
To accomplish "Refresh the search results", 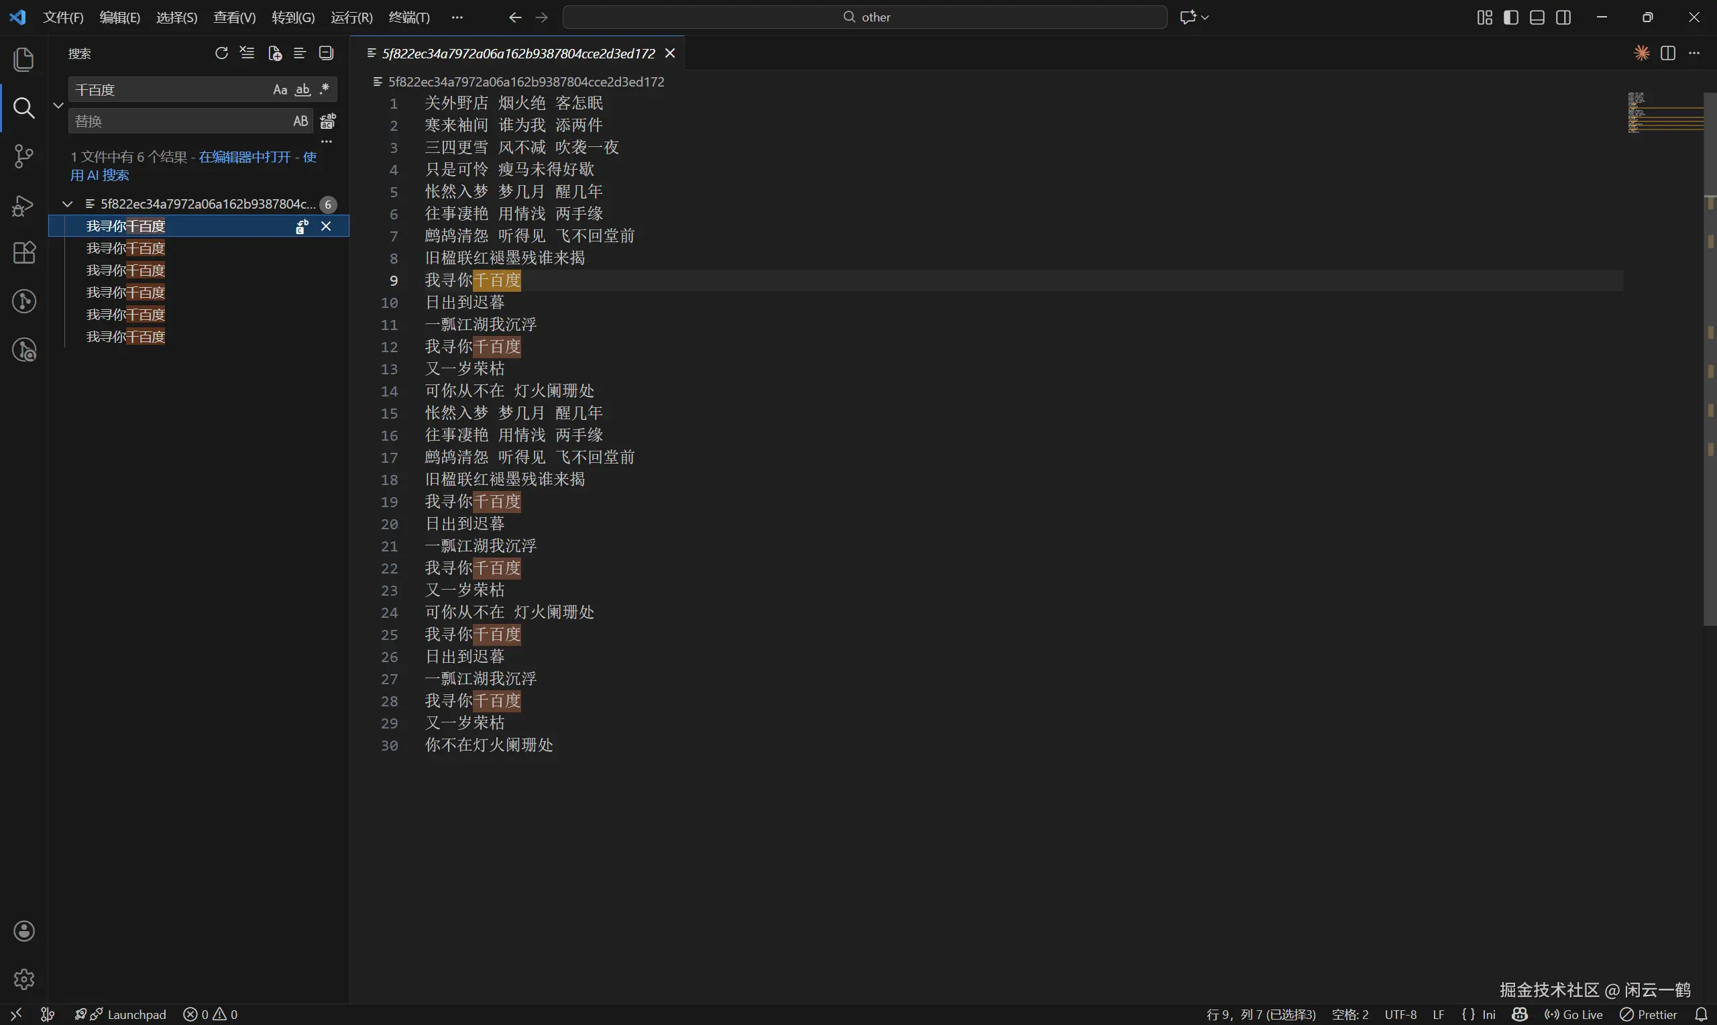I will coord(221,53).
